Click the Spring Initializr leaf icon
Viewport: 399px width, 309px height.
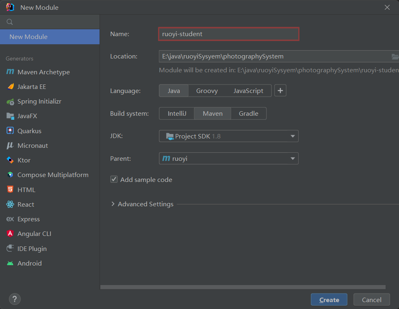coord(10,102)
